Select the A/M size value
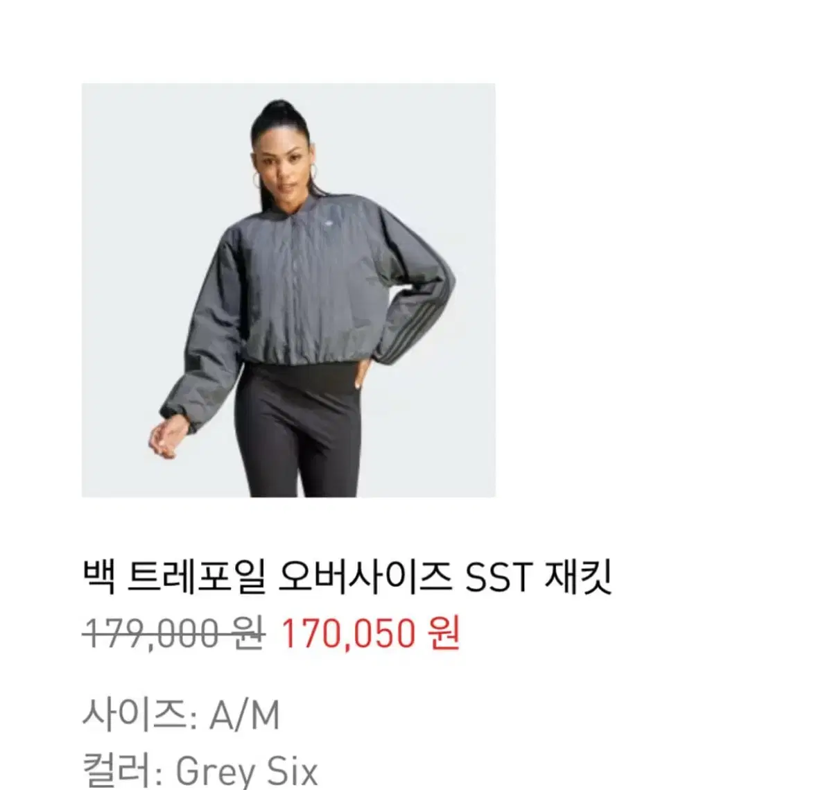 click(x=245, y=715)
